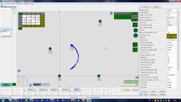Click the Data timeout input field
The image size is (181, 102).
(x=5, y=33)
